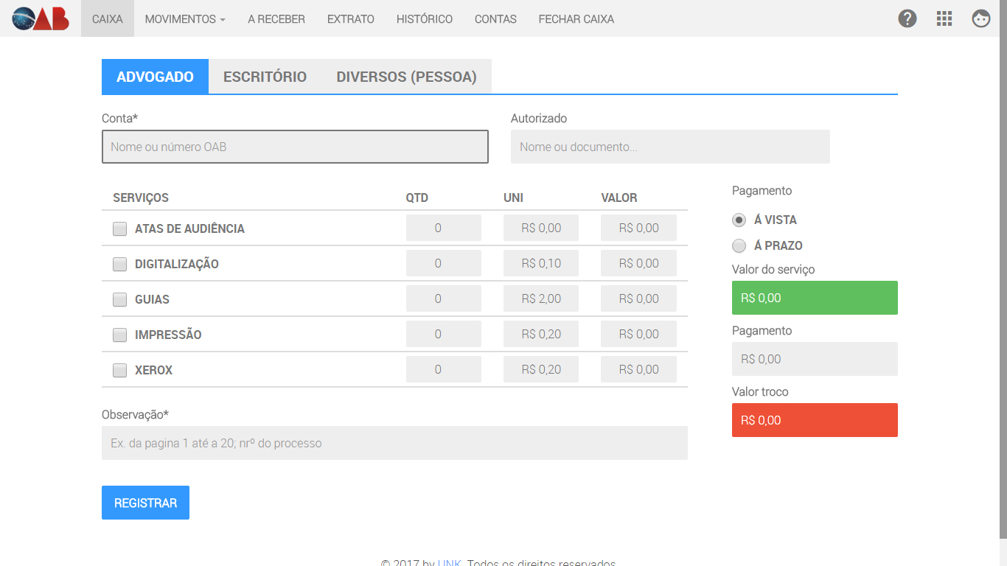The height and width of the screenshot is (566, 1007).
Task: Choose the Á Vista payment radio
Action: click(x=739, y=220)
